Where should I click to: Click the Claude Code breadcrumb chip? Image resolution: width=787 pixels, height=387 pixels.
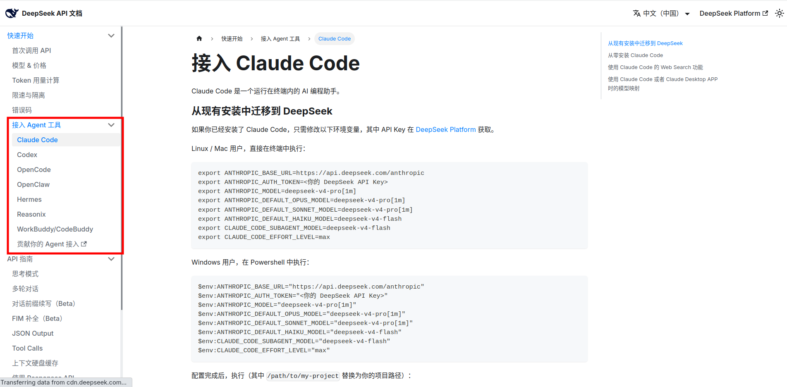(335, 39)
